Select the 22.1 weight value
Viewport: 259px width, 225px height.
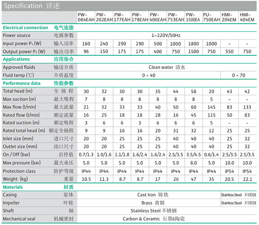247,179
